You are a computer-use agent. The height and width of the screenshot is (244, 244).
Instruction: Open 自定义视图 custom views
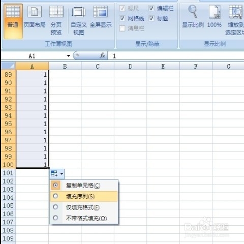(x=79, y=21)
